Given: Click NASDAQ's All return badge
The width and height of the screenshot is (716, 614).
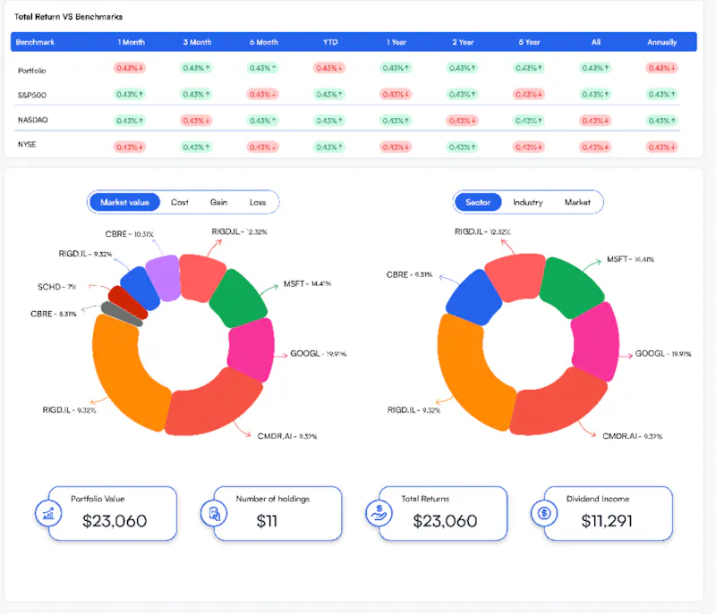Looking at the screenshot, I should point(595,121).
